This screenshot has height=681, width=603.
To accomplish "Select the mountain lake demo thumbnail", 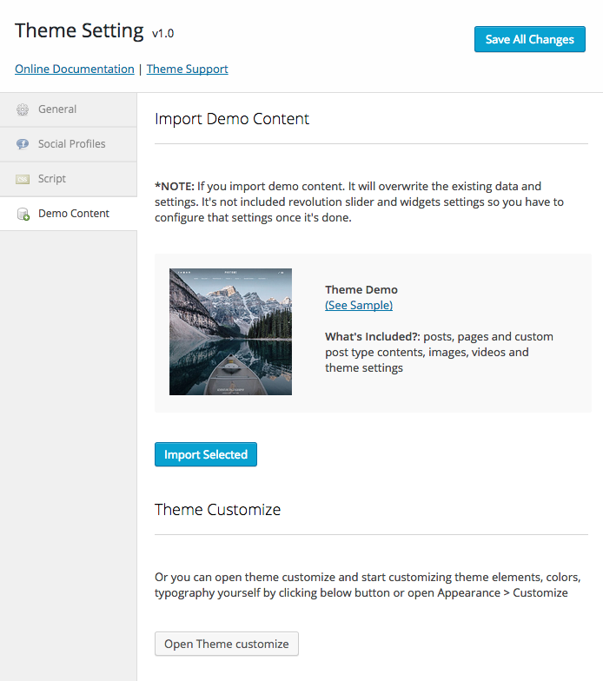I will (x=230, y=332).
